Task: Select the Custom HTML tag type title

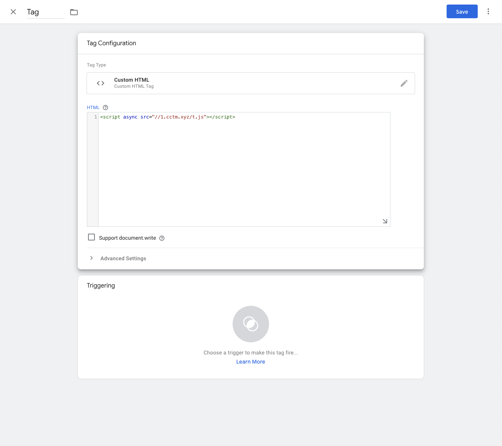Action: (x=132, y=80)
